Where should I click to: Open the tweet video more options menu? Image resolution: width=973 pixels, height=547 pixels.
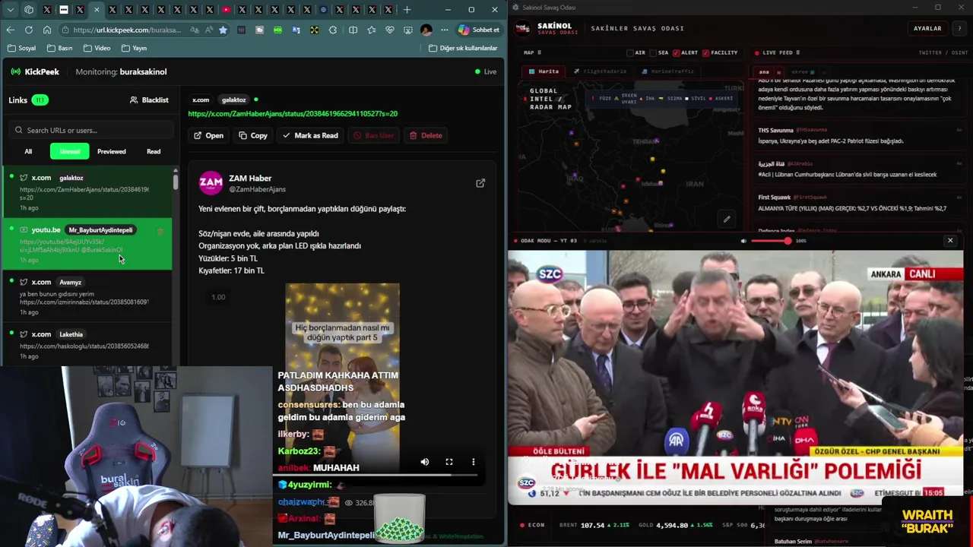pos(473,462)
